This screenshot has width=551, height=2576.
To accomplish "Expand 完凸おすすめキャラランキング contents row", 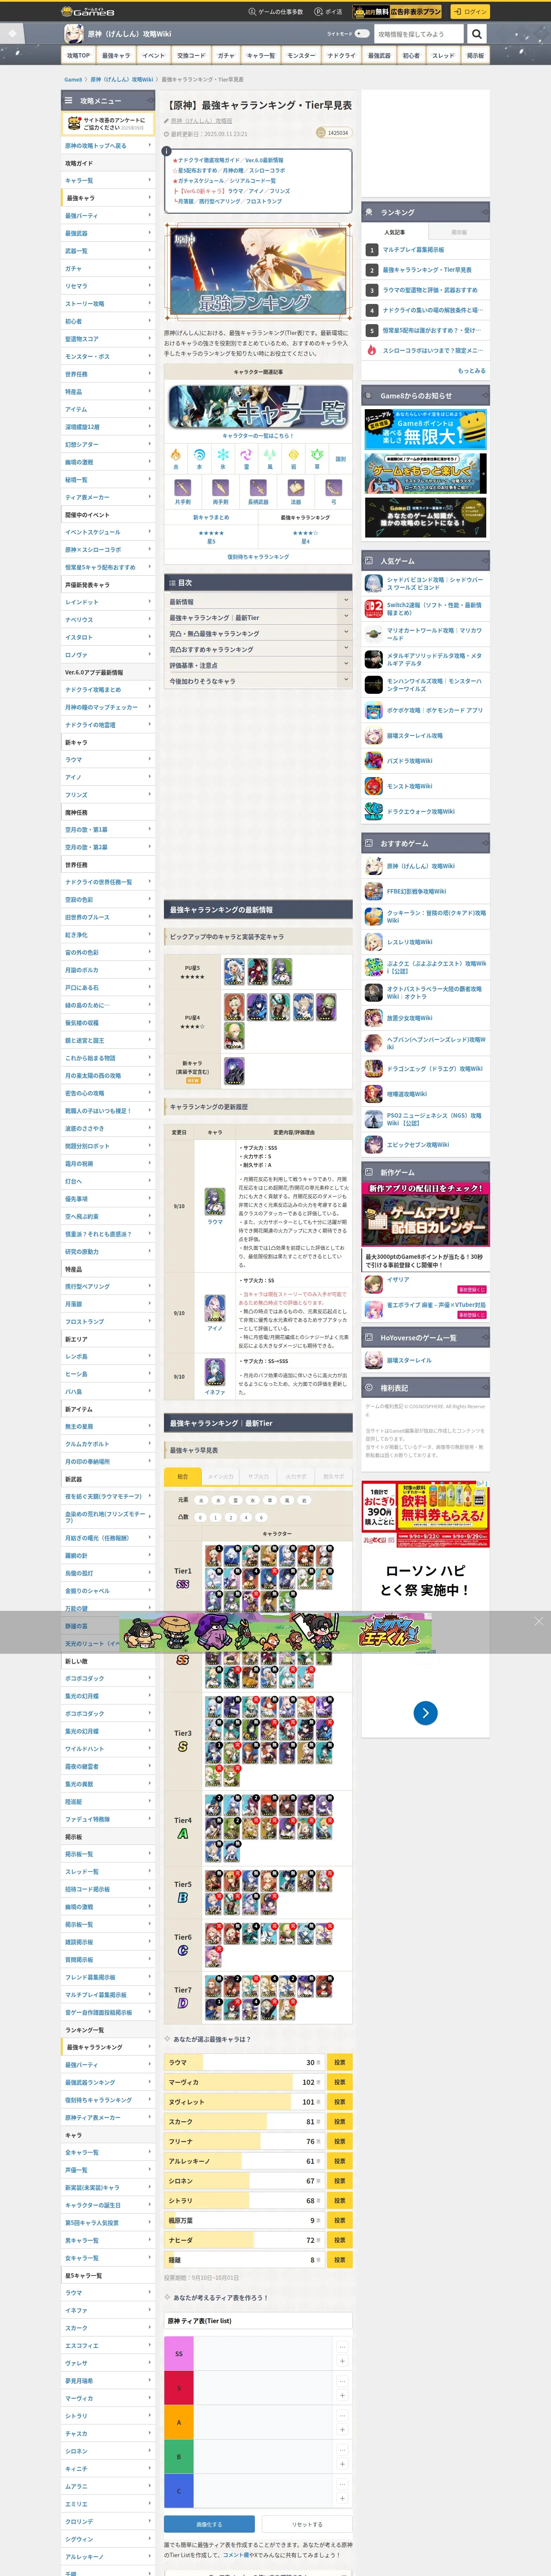I will 258,649.
